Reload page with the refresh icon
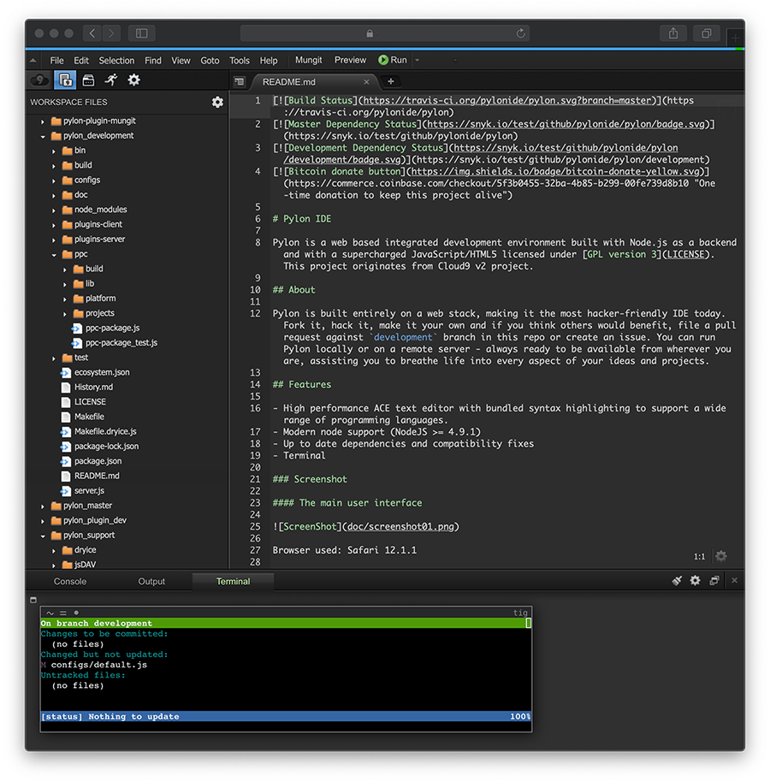The image size is (770, 782). tap(520, 33)
